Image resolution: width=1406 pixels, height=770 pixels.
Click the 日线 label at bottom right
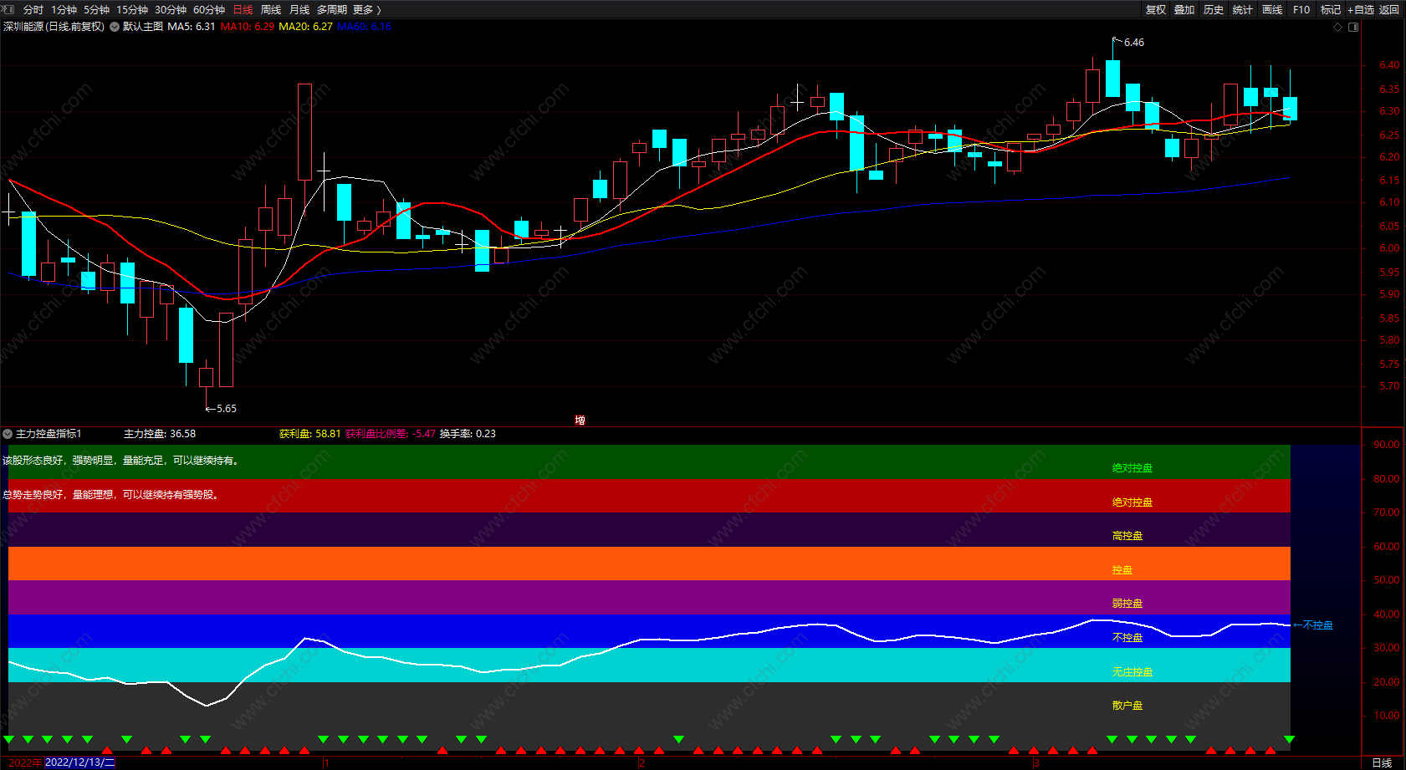[1382, 762]
